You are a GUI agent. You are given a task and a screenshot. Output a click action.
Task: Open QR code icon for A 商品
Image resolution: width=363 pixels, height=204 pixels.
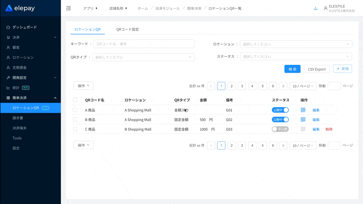pos(303,110)
